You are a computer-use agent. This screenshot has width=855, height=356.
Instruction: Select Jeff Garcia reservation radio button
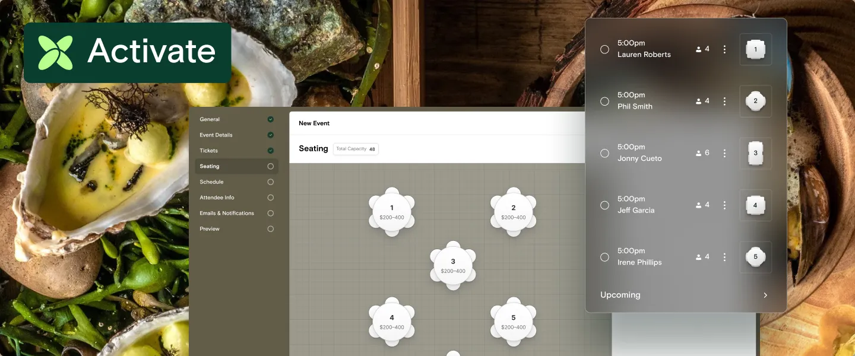pyautogui.click(x=604, y=205)
